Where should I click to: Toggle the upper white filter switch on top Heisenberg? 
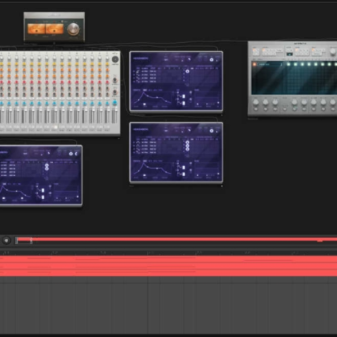tap(184, 97)
